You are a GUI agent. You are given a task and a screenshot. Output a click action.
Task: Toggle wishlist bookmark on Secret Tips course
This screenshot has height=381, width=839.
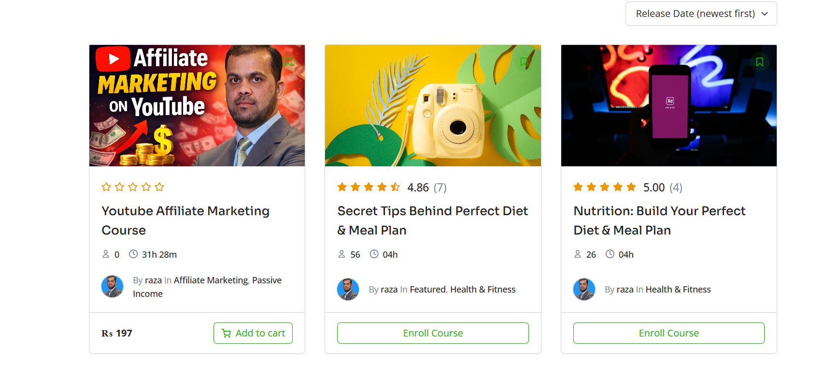point(524,62)
